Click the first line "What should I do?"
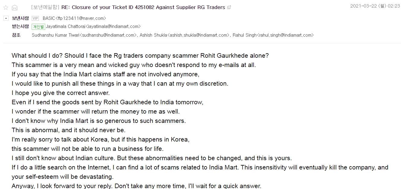Viewport: 401px width, 189px height. pos(140,56)
